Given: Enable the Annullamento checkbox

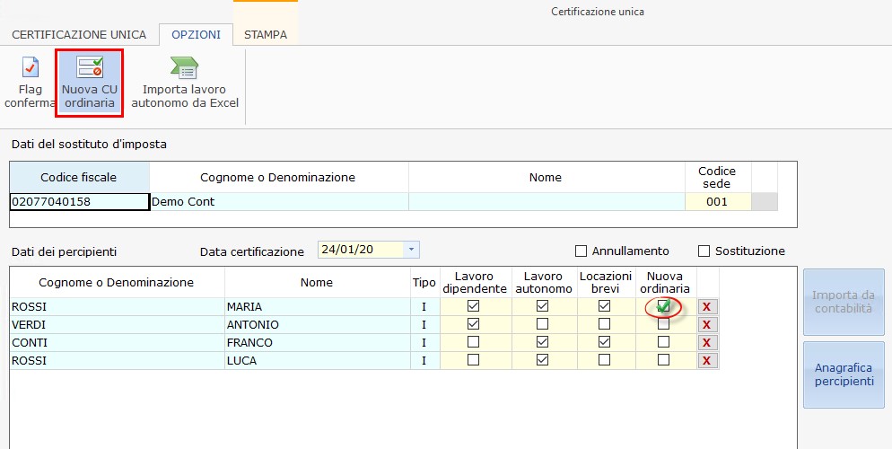Looking at the screenshot, I should (x=582, y=251).
